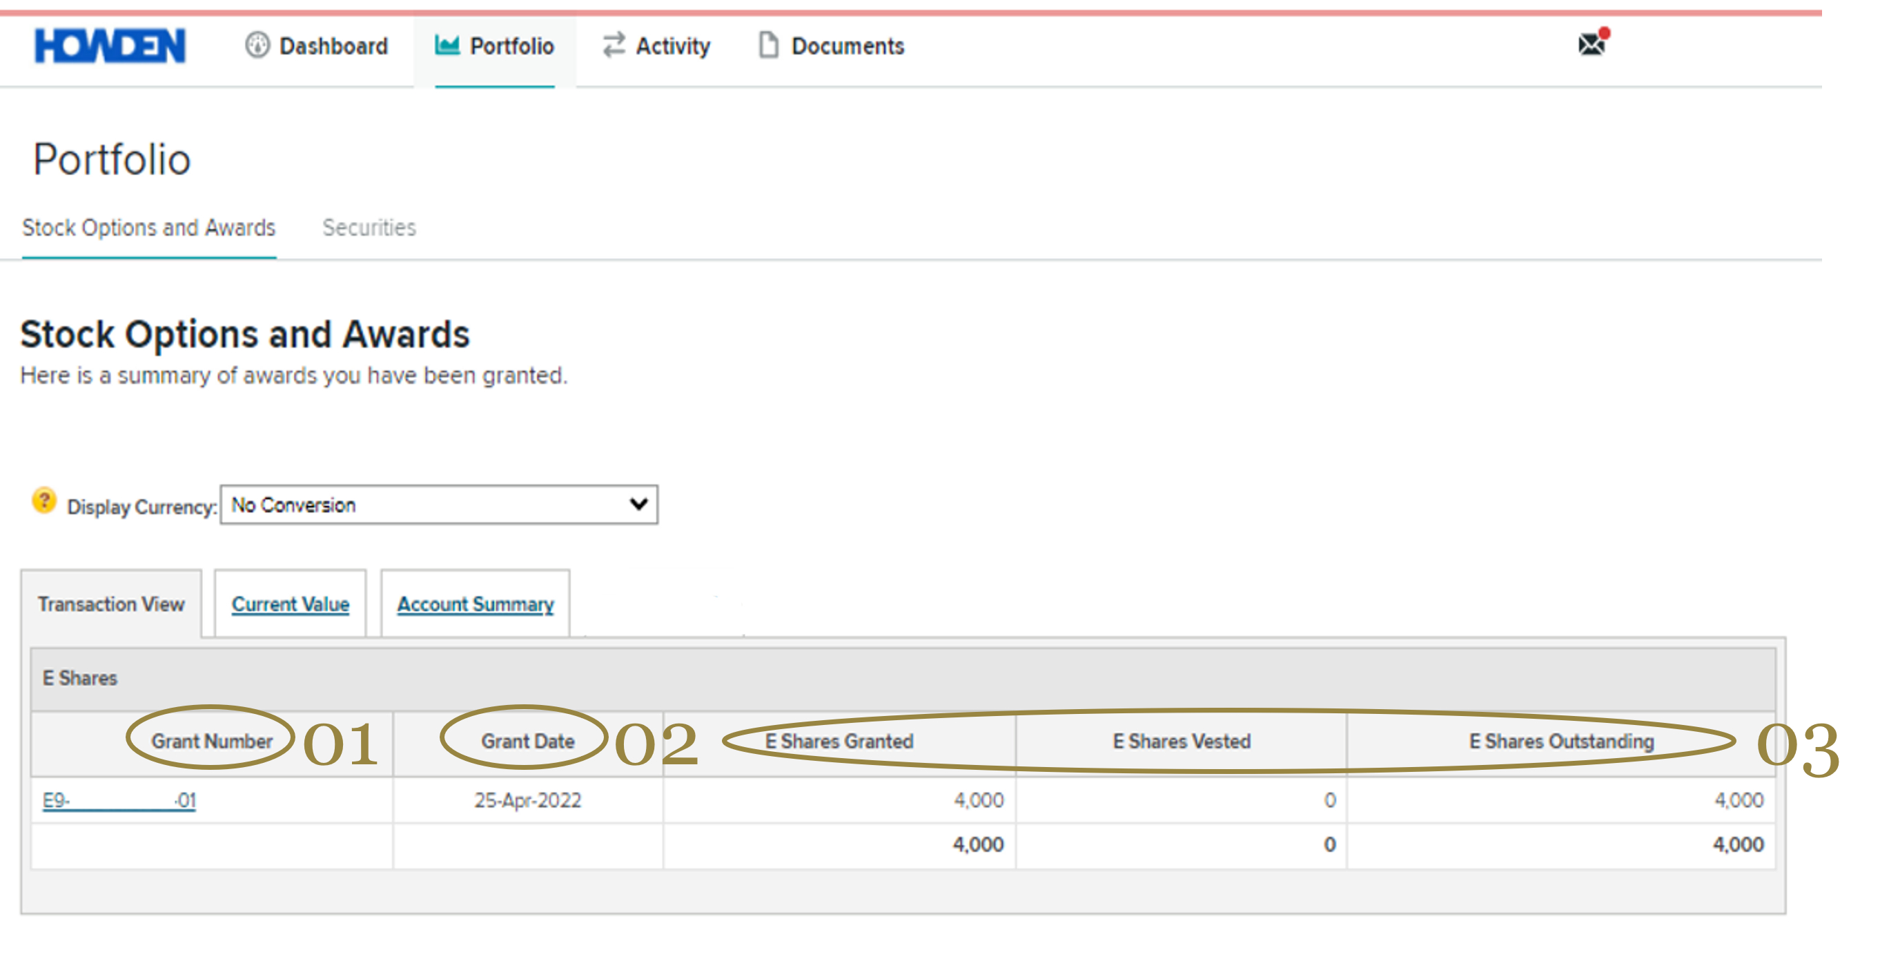Click the E Shares Outstanding column header
Image resolution: width=1889 pixels, height=954 pixels.
[x=1561, y=742]
